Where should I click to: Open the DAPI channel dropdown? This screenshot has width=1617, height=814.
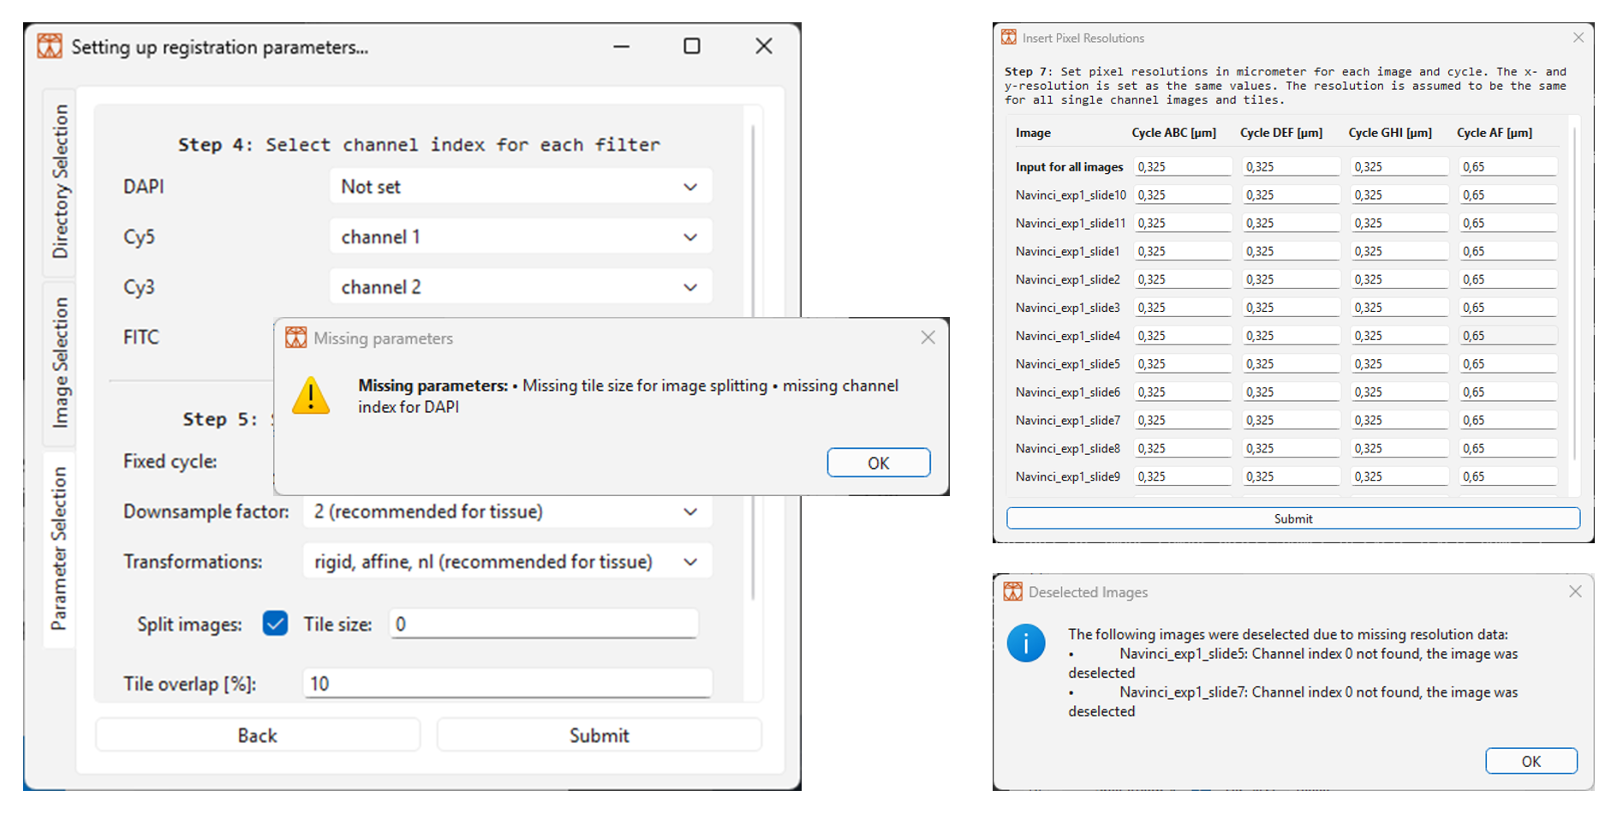point(520,187)
